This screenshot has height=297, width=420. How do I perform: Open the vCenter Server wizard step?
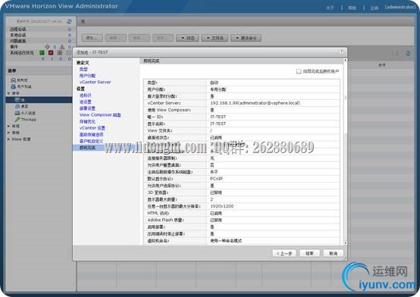point(95,82)
